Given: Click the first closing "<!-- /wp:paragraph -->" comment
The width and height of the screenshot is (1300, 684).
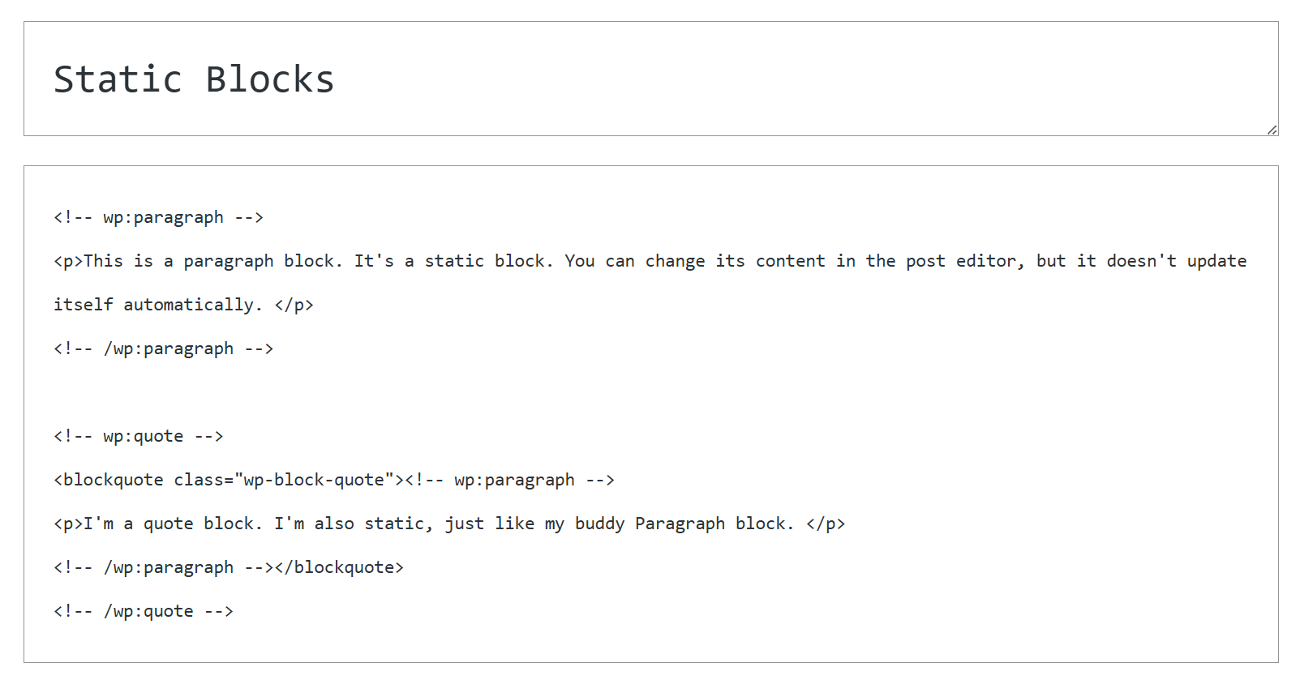Looking at the screenshot, I should click(163, 348).
